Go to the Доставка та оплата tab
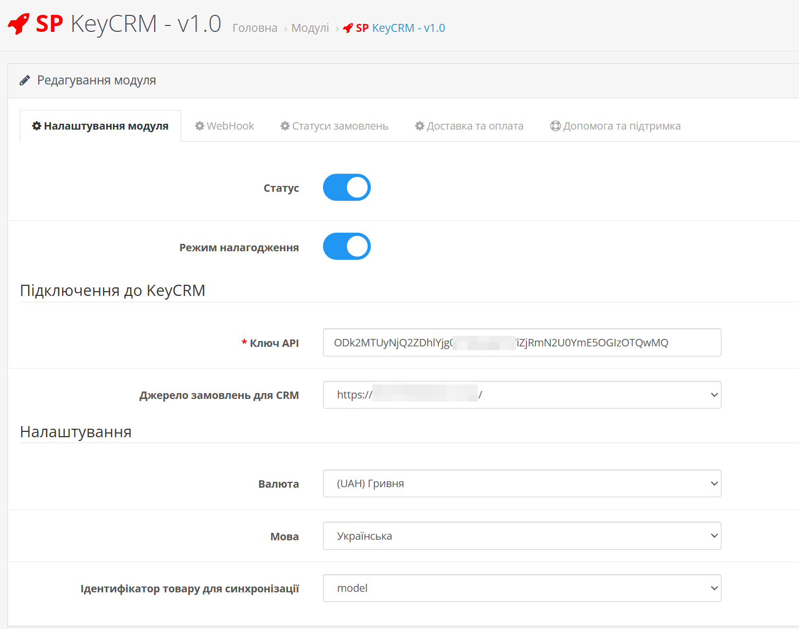799x629 pixels. pyautogui.click(x=469, y=126)
